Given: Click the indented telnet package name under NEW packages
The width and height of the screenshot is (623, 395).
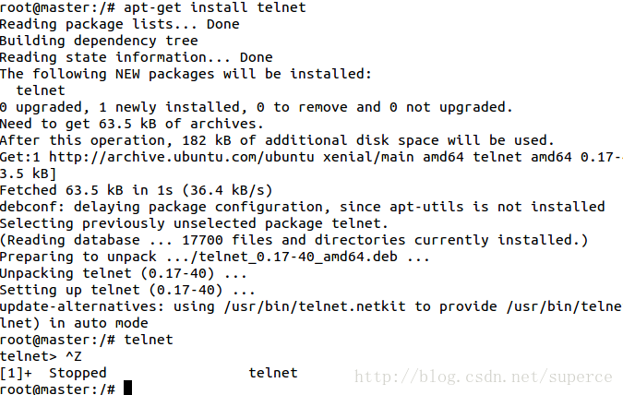Looking at the screenshot, I should (41, 90).
